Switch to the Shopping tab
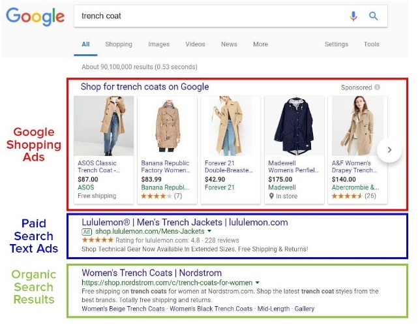This screenshot has width=420, height=327. coord(119,44)
